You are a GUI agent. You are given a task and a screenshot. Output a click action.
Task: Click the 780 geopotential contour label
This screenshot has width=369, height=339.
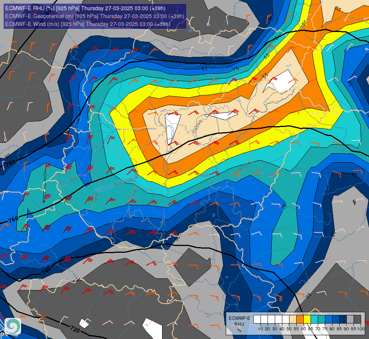point(10,163)
